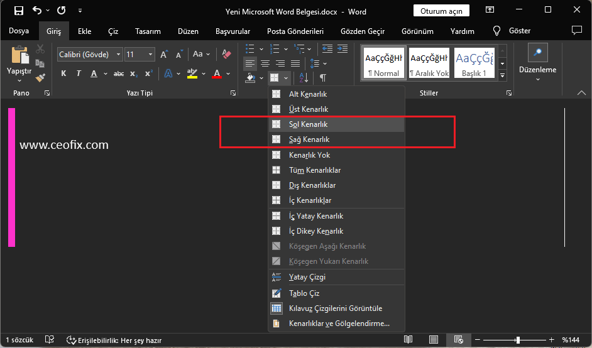This screenshot has height=348, width=592.
Task: Open Kenarlıklar ve Gölgelendirme dialog
Action: click(x=336, y=324)
